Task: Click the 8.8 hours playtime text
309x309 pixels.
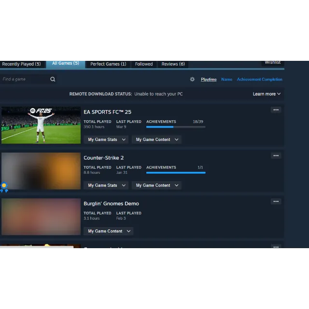Action: pyautogui.click(x=92, y=172)
